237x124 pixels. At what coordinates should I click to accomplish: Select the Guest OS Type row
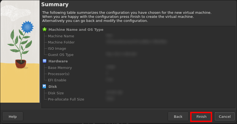pyautogui.click(x=61, y=55)
